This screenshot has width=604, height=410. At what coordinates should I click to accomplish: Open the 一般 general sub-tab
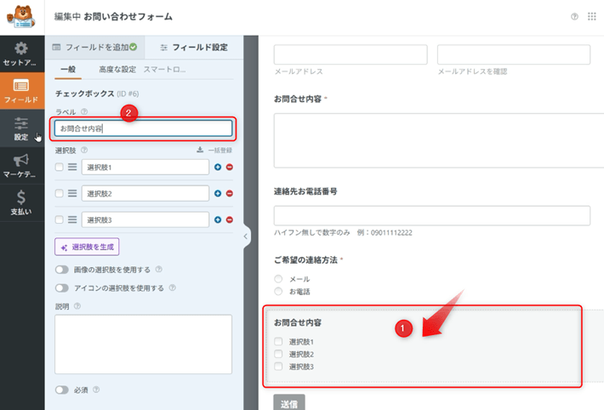pyautogui.click(x=68, y=70)
